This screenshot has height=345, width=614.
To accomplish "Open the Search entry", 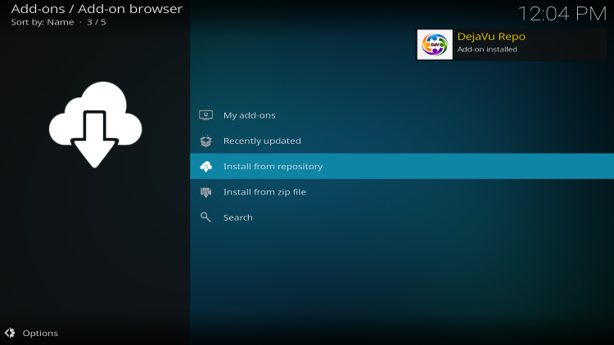I will pos(402,217).
